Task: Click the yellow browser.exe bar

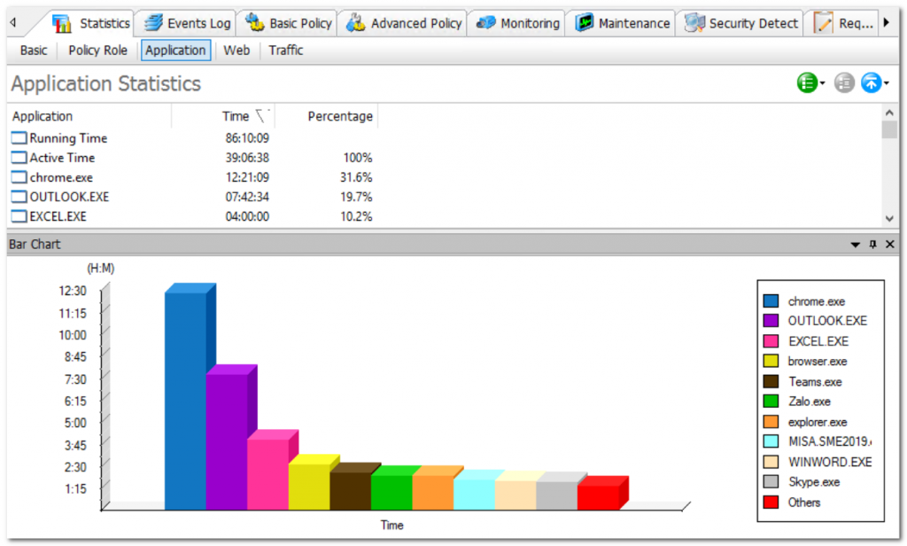Action: (x=309, y=487)
